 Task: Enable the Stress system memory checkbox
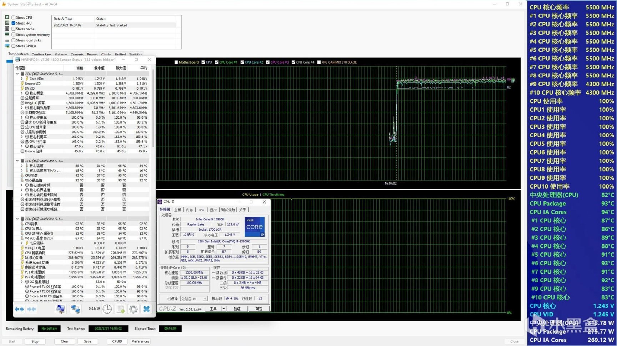(x=14, y=34)
